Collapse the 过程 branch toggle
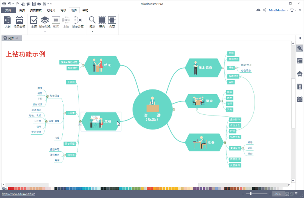The width and height of the screenshot is (304, 198). pyautogui.click(x=80, y=121)
